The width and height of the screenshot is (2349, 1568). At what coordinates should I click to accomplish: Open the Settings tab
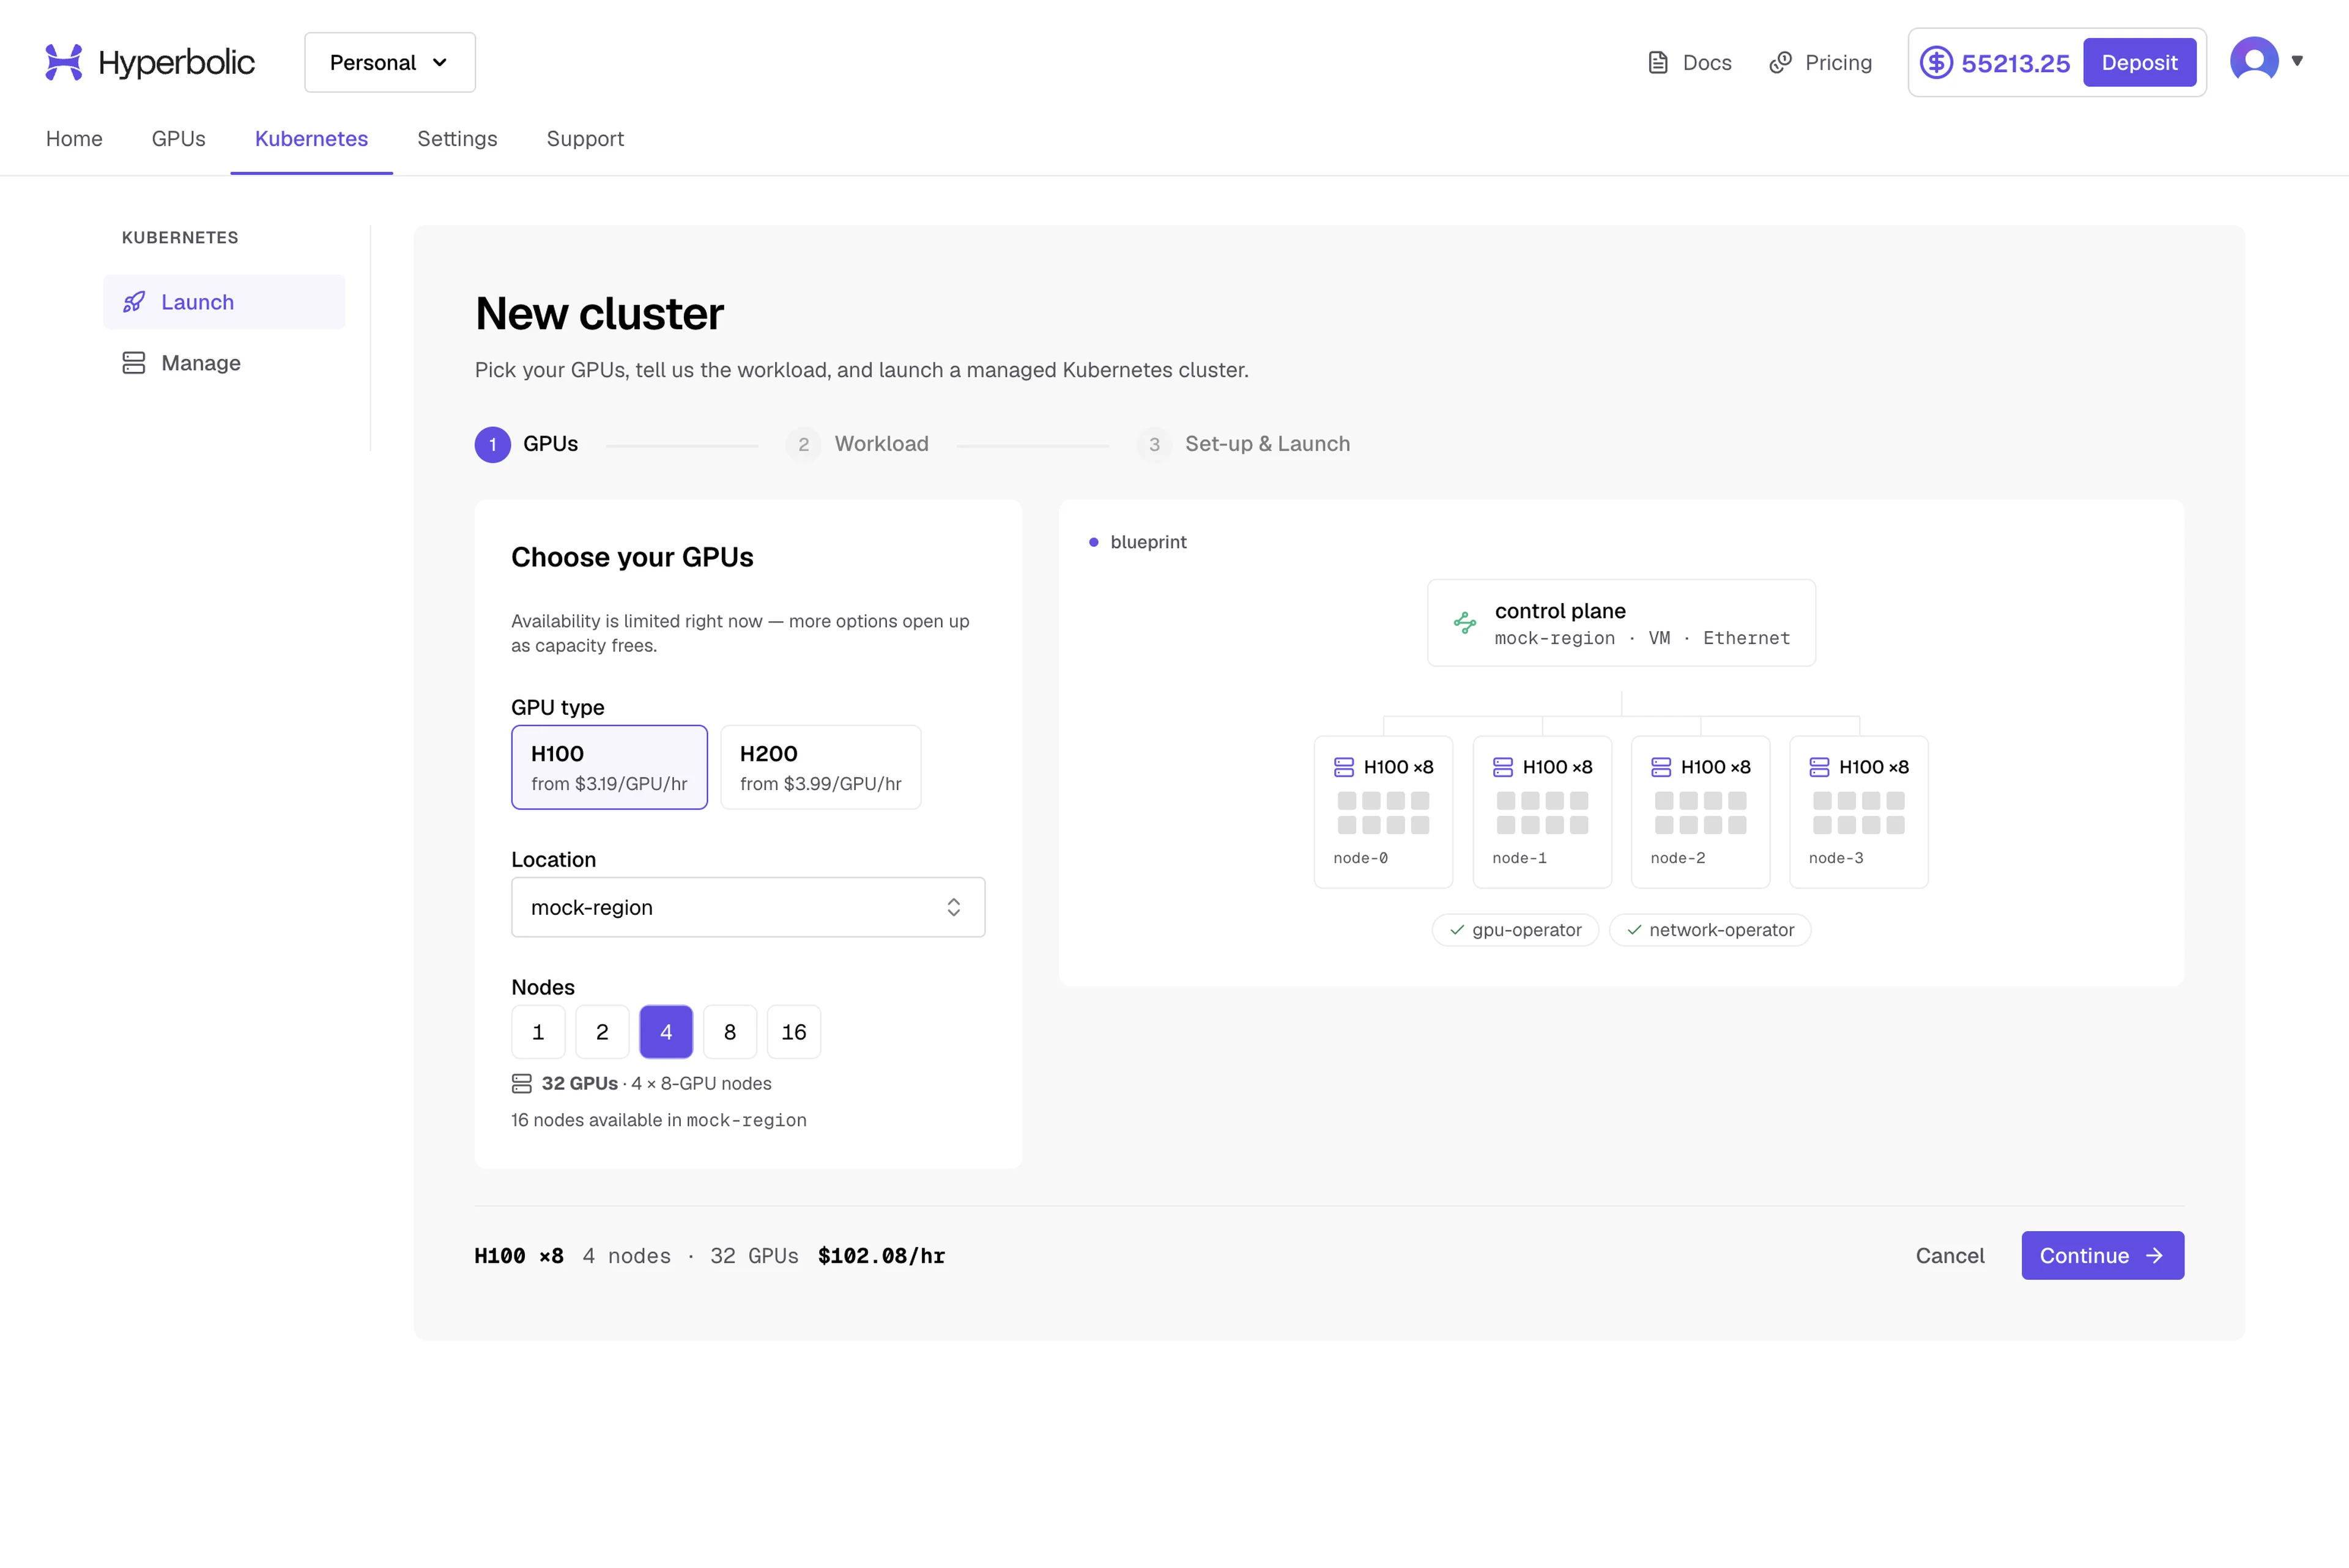pos(457,139)
